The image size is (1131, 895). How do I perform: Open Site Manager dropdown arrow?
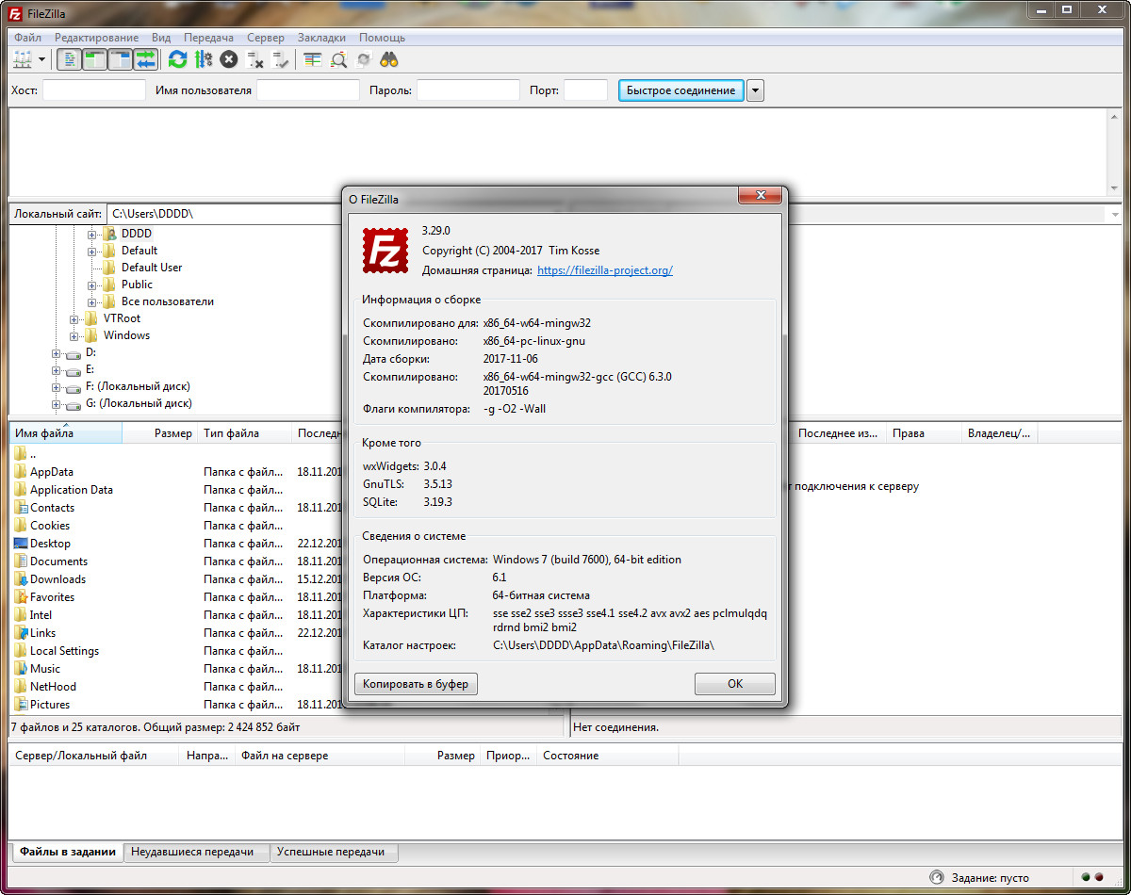[x=41, y=60]
